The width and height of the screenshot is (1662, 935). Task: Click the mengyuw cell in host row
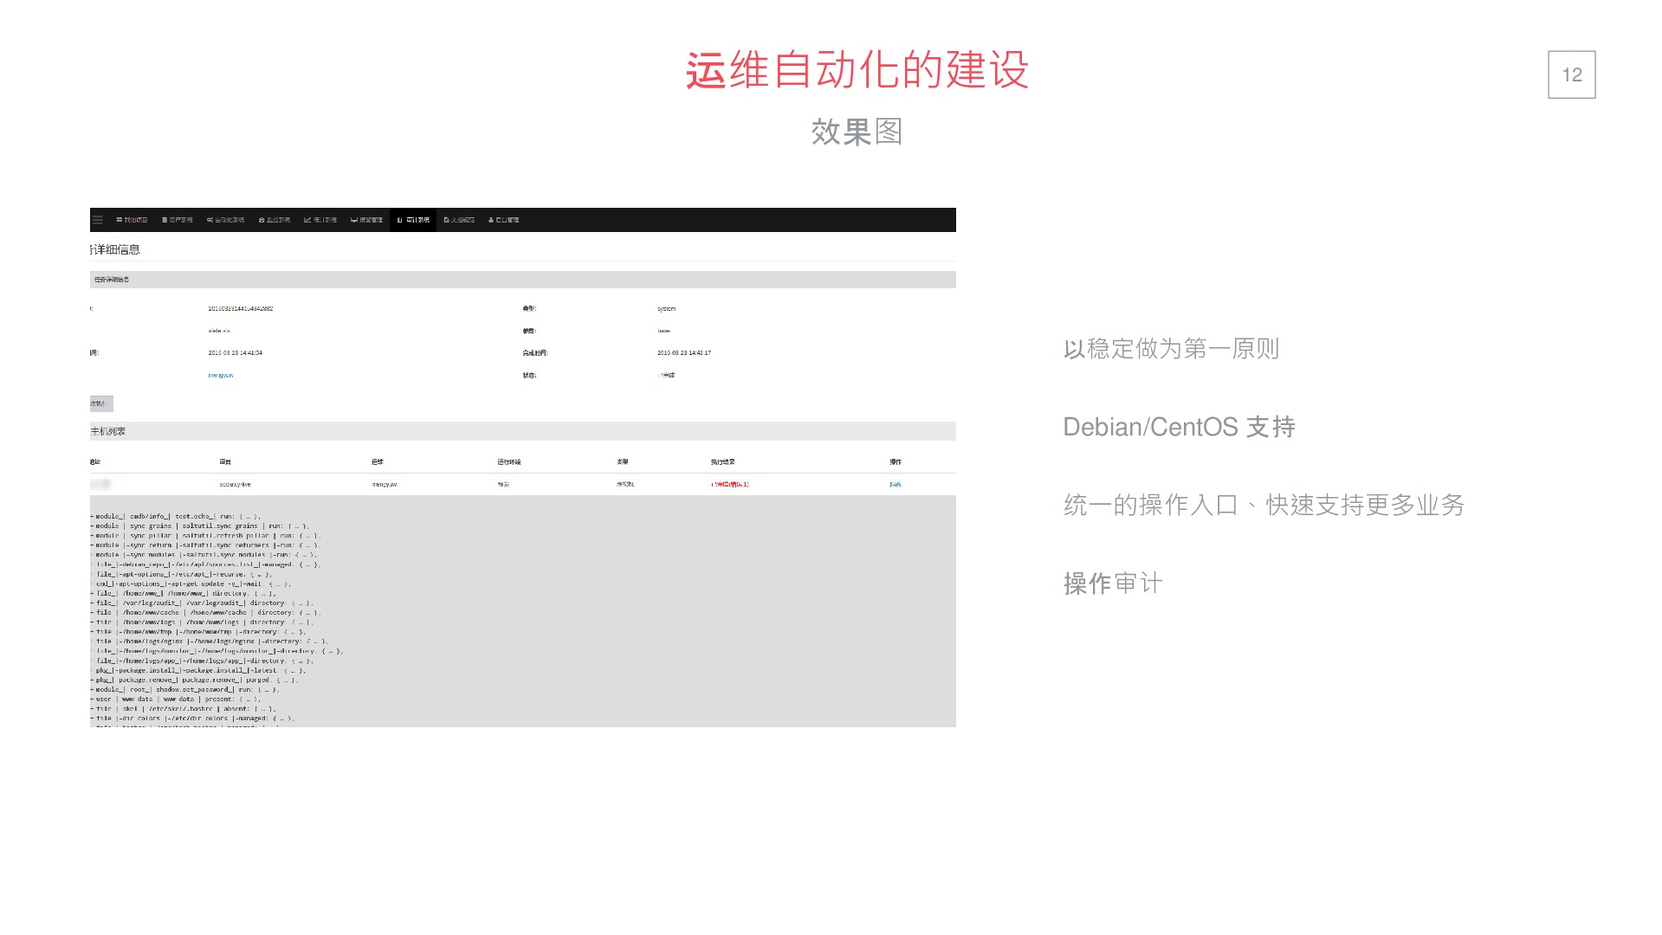pos(385,485)
